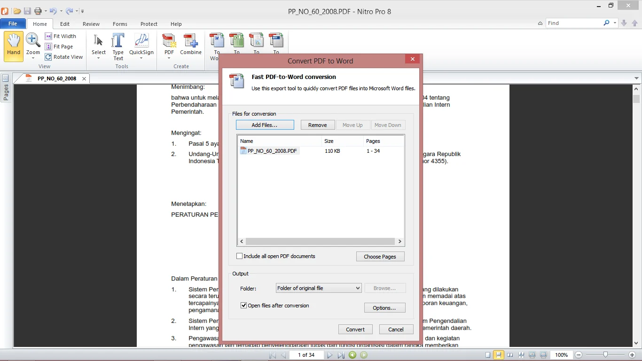Click the file list horizontal scrollbar
642x361 pixels.
pyautogui.click(x=320, y=241)
